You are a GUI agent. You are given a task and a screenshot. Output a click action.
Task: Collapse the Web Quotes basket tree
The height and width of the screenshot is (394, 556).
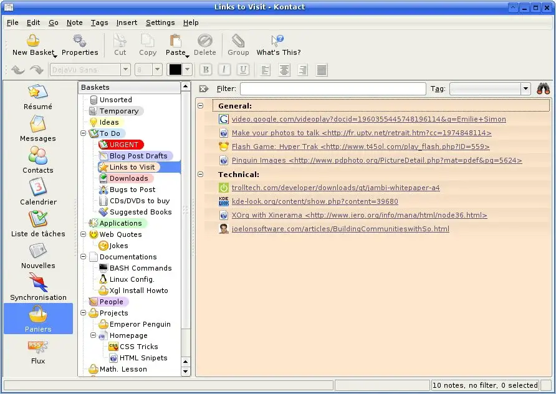click(x=84, y=234)
